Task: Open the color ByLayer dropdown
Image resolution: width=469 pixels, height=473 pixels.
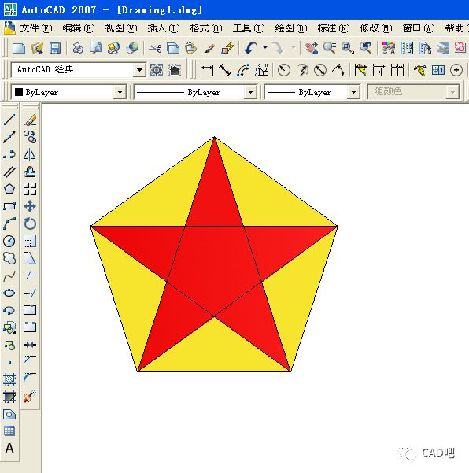Action: 120,92
